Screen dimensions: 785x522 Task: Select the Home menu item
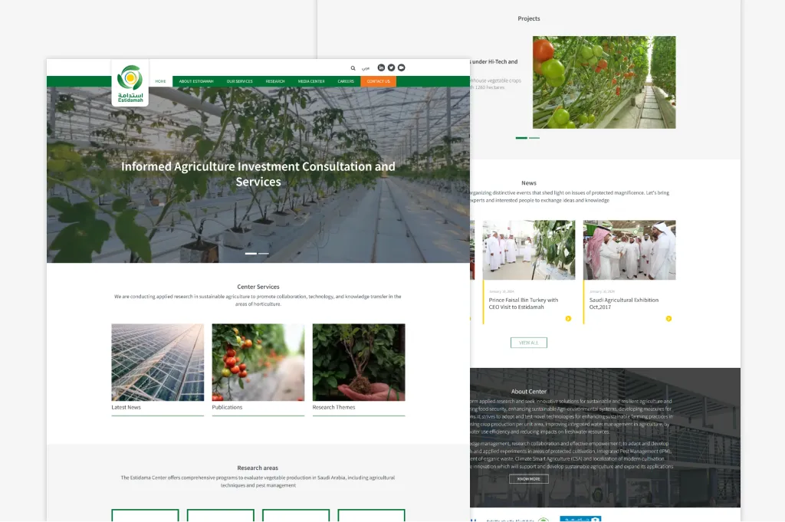[160, 81]
